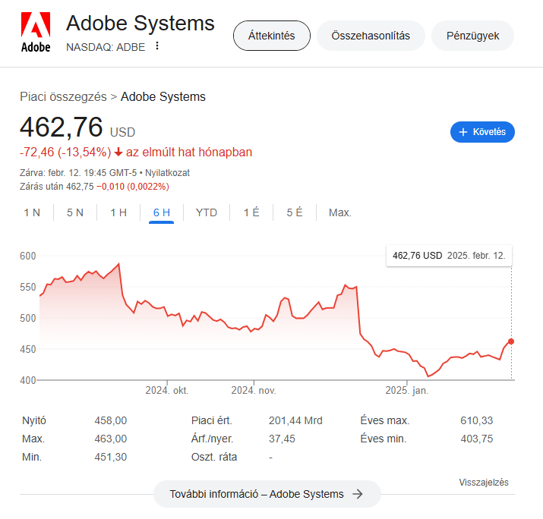The width and height of the screenshot is (543, 519).
Task: Show the Max. price history
Action: [x=340, y=212]
